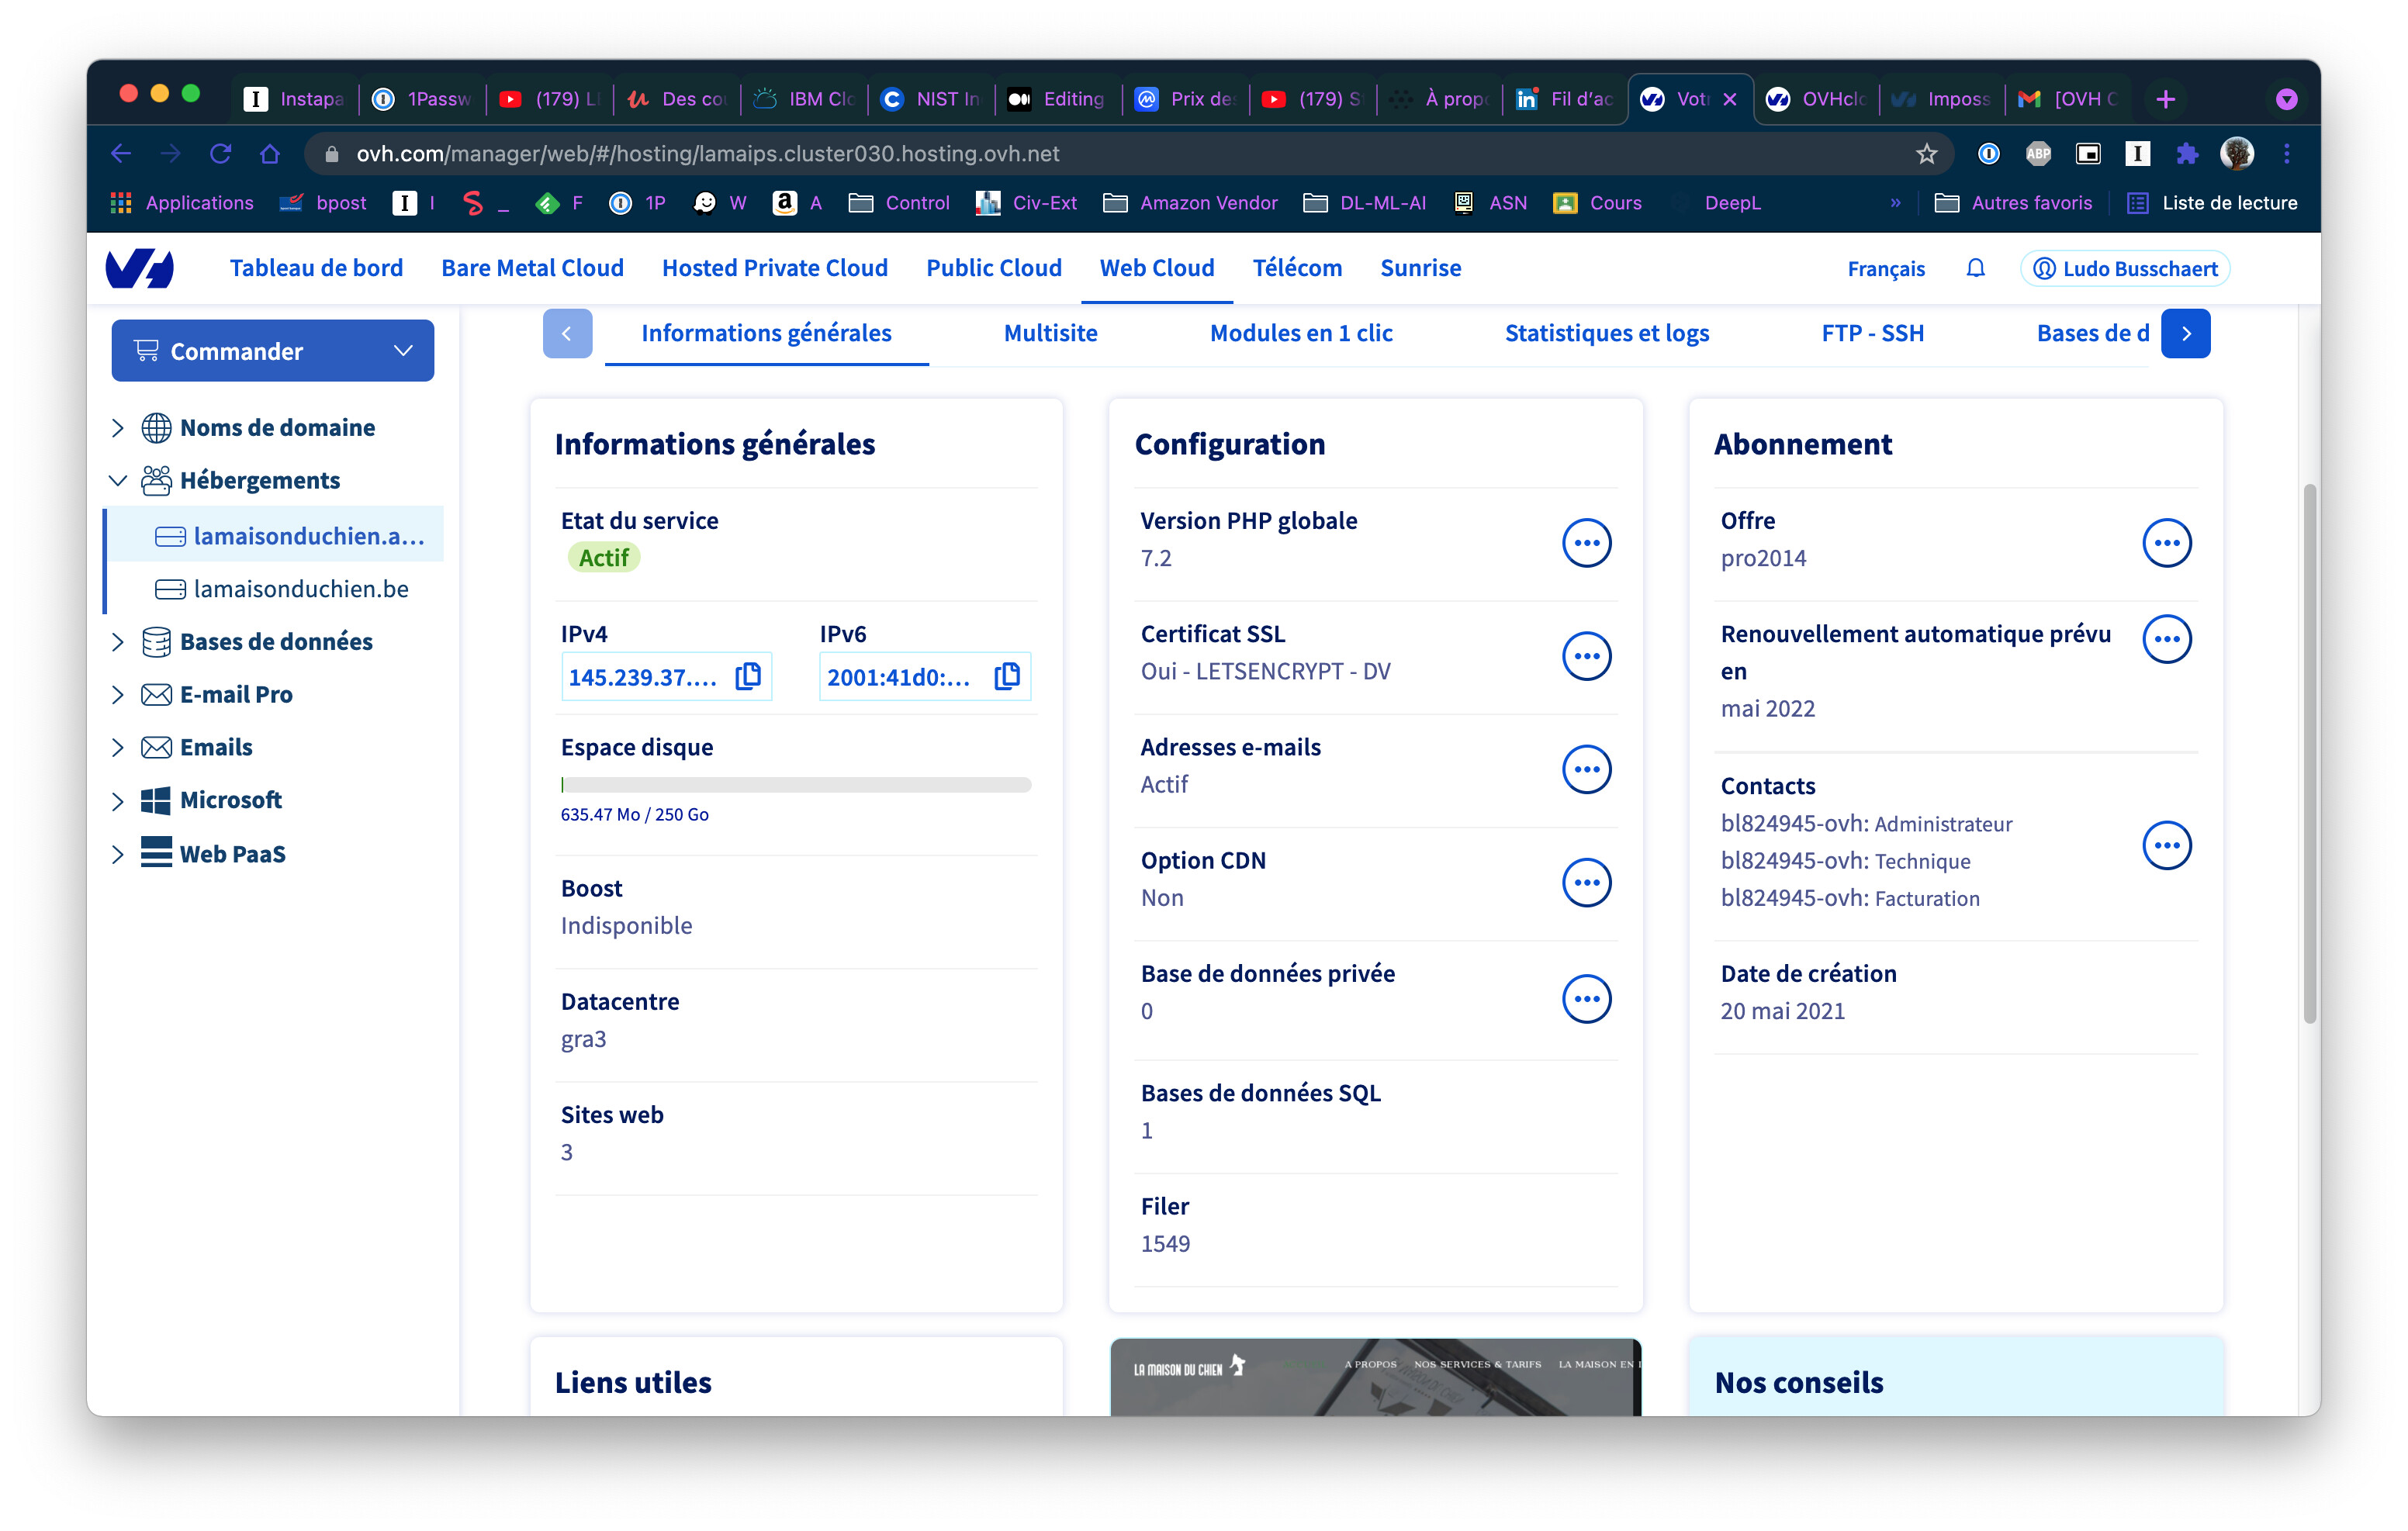Open Certificat SSL actions menu
Image resolution: width=2408 pixels, height=1531 pixels.
tap(1586, 656)
